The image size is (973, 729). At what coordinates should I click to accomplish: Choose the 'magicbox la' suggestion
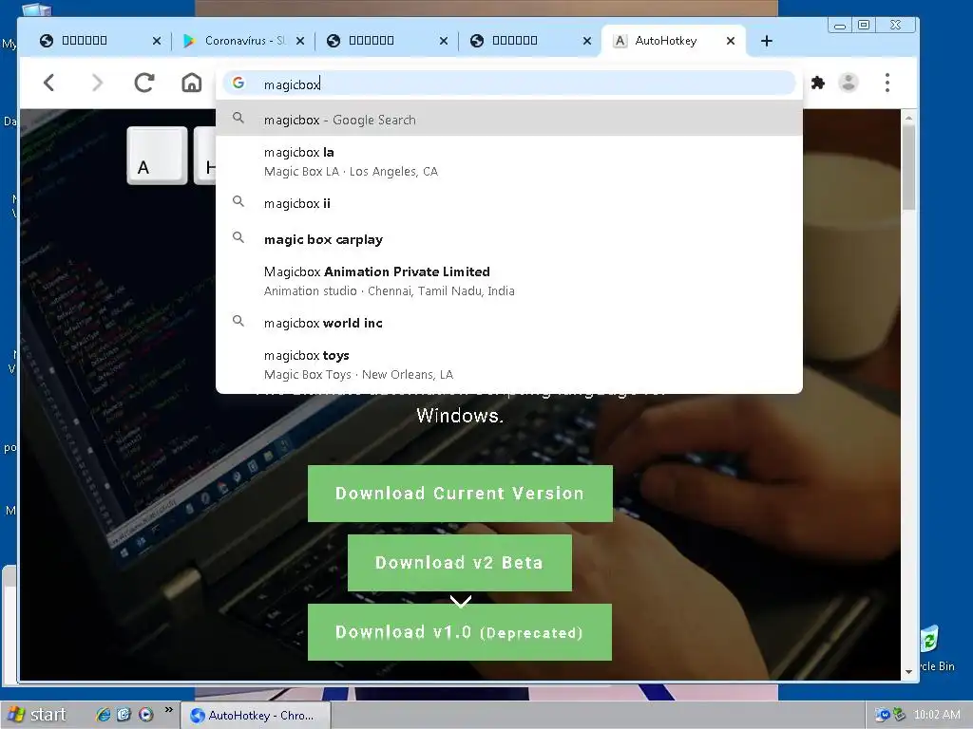(509, 161)
